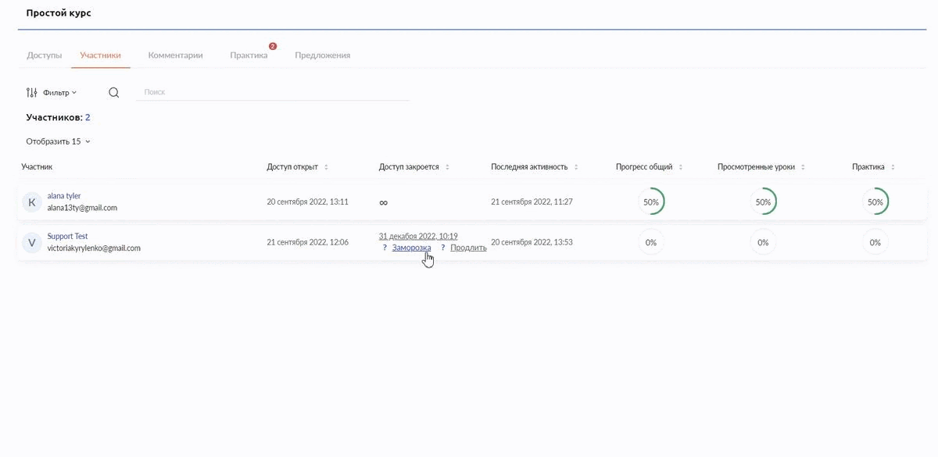Click the date 20 сентября 2022, 13:53
938x457 pixels.
click(x=532, y=242)
